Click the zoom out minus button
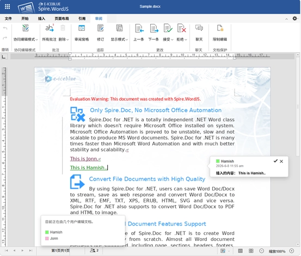 tap(261, 251)
